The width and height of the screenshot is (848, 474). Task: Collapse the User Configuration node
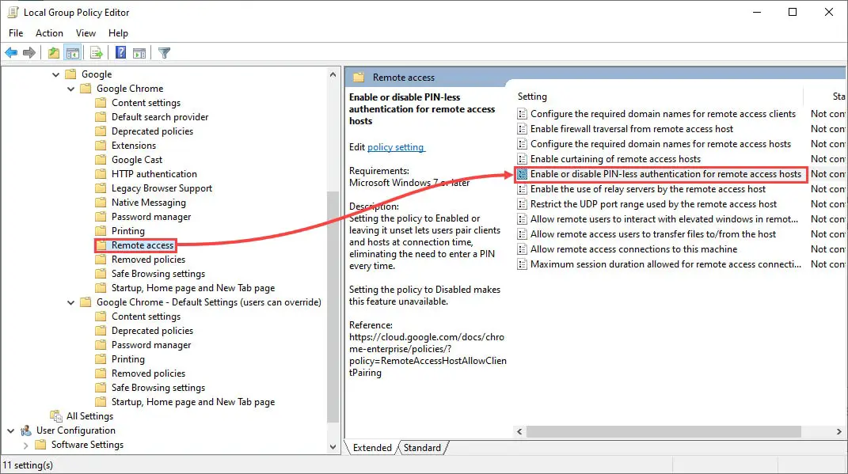click(11, 430)
